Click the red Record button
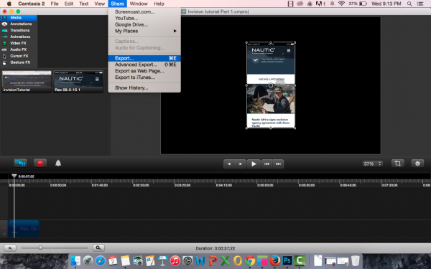Viewport: 431px width, 269px height. [x=40, y=164]
